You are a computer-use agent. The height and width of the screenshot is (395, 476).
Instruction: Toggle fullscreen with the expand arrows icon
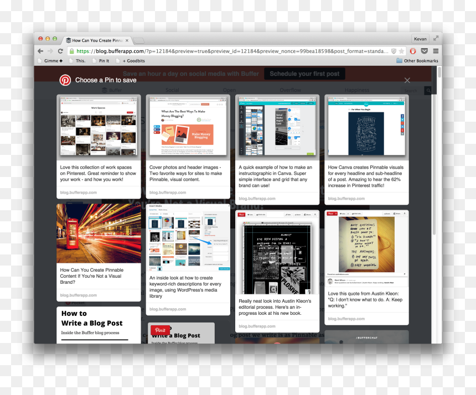[436, 38]
